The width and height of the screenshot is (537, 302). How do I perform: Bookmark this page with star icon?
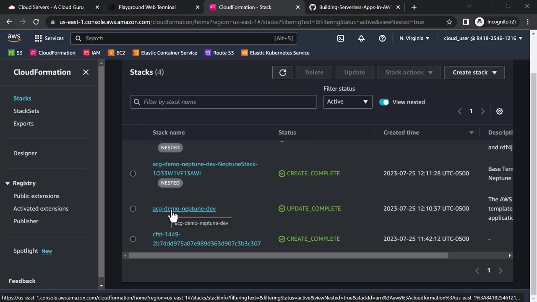coord(449,22)
